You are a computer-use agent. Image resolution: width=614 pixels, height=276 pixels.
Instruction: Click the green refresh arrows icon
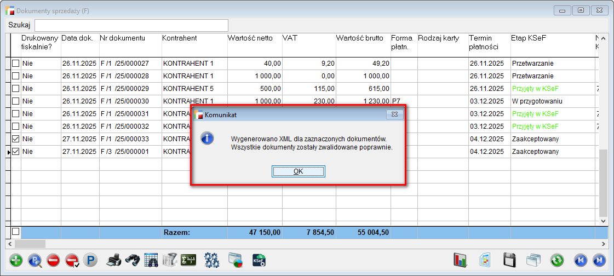[558, 260]
